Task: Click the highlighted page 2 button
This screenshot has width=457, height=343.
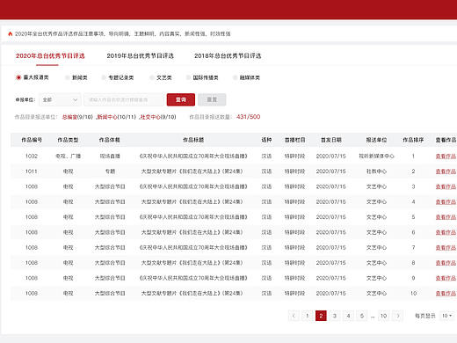Action: pyautogui.click(x=321, y=316)
